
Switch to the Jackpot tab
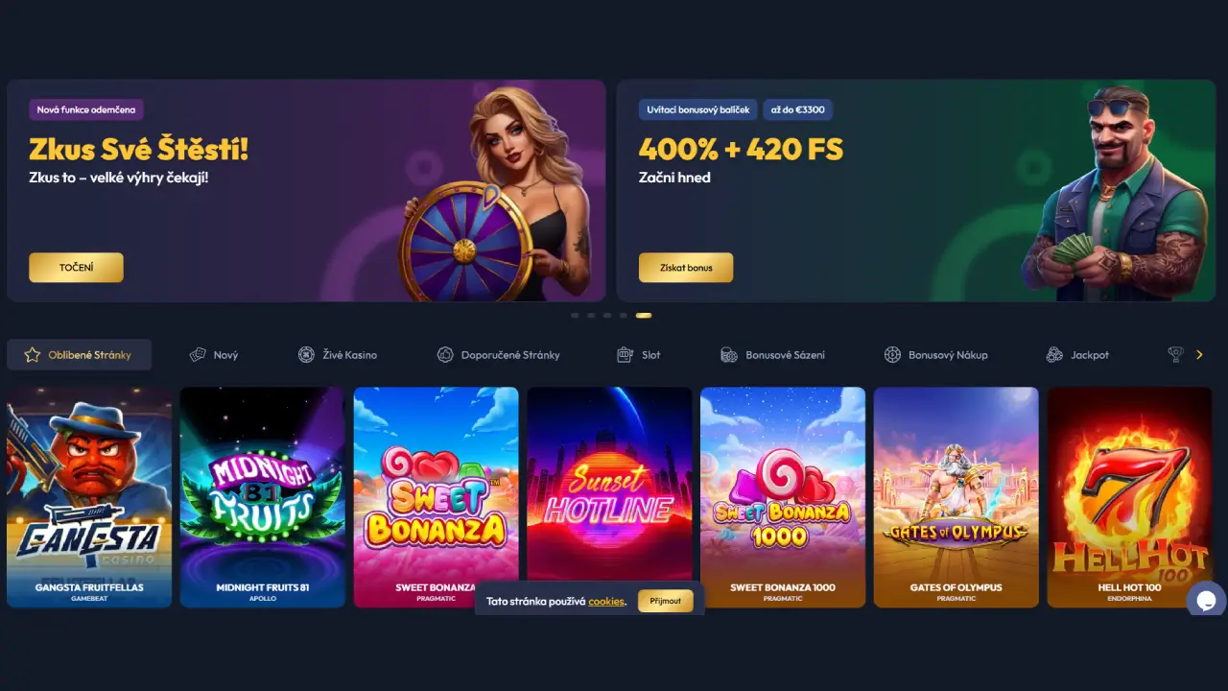tap(1076, 355)
